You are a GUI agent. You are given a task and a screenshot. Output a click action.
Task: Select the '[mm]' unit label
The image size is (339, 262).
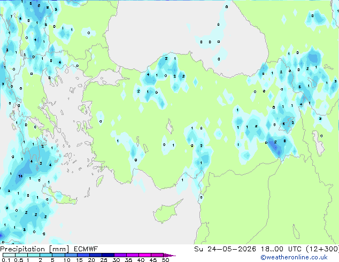point(59,249)
